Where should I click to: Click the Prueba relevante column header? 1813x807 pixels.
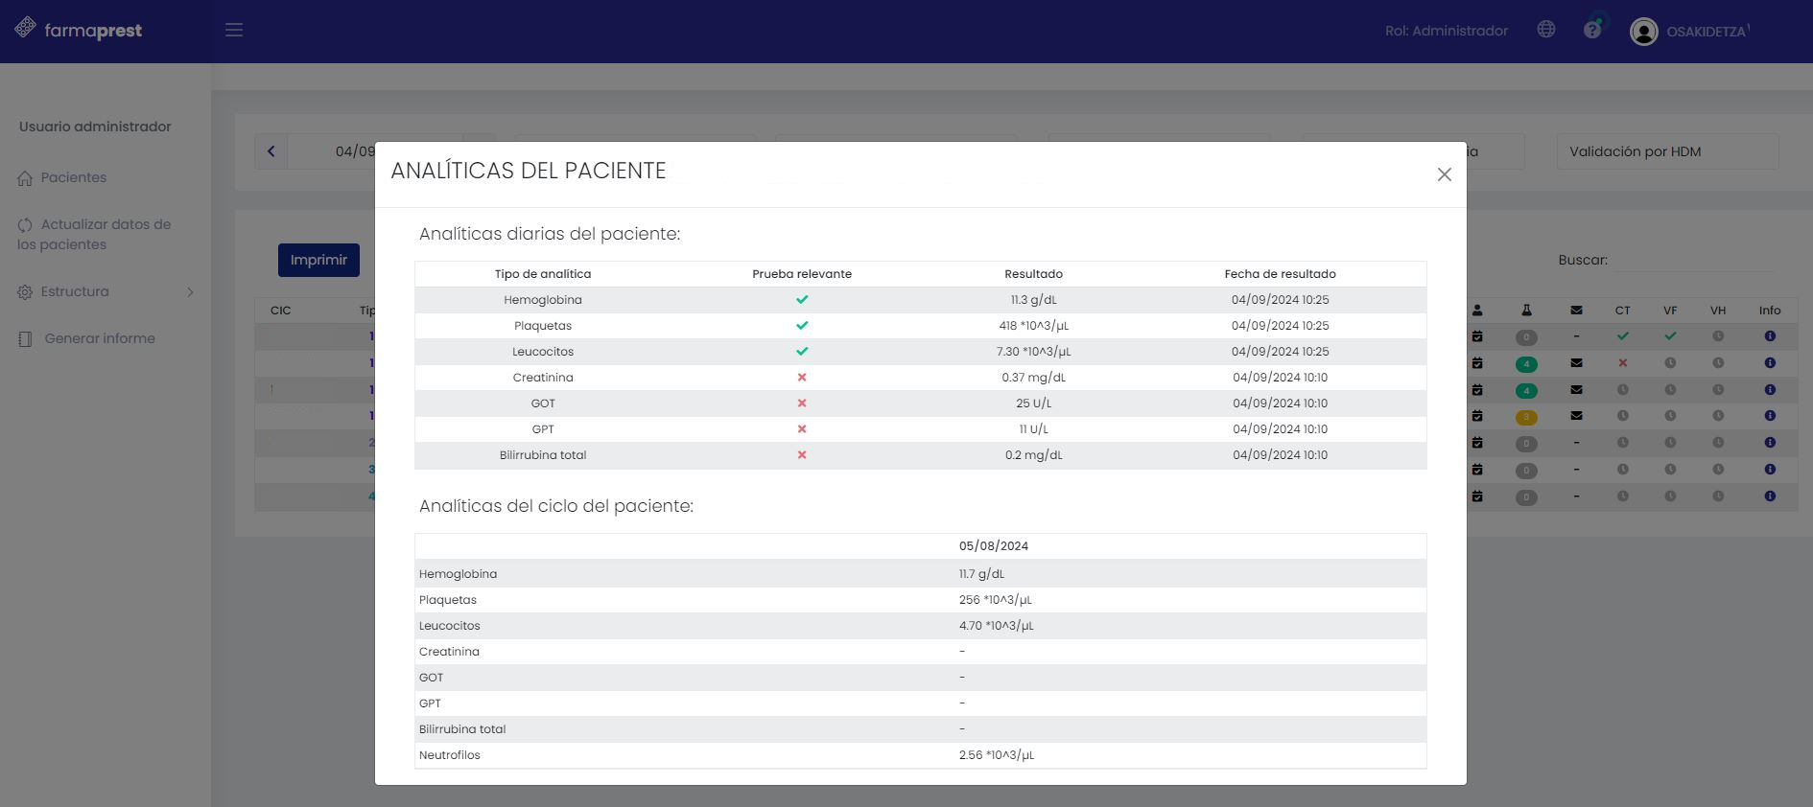[x=802, y=274]
